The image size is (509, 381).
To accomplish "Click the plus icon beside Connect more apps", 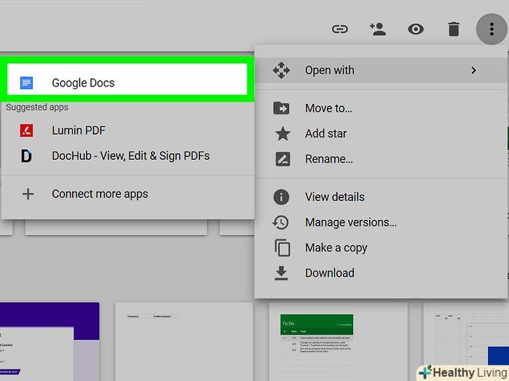I will (x=28, y=194).
